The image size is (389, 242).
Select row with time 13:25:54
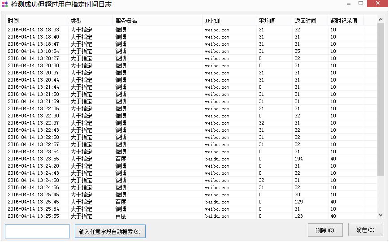pyautogui.click(x=191, y=209)
